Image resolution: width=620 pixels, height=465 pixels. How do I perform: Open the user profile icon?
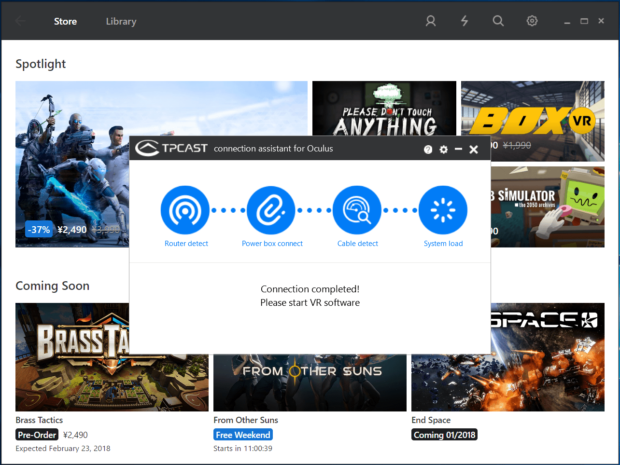click(431, 21)
